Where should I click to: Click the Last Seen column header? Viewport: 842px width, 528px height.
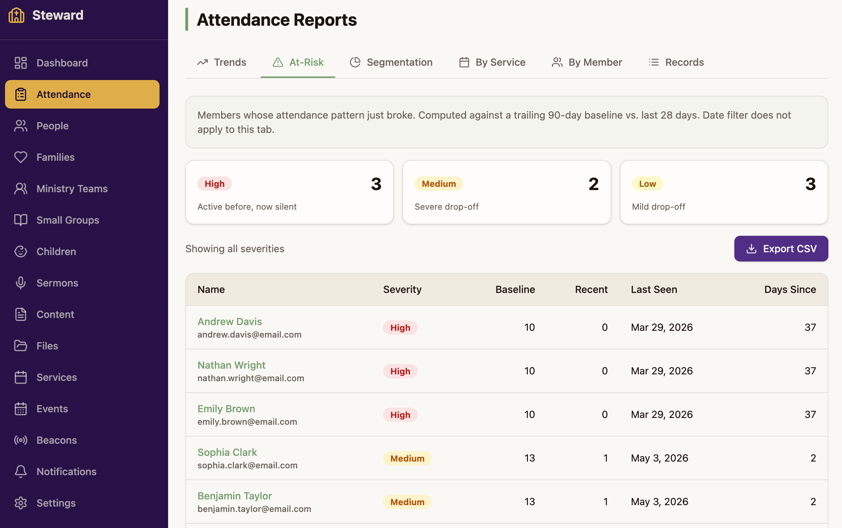(654, 289)
